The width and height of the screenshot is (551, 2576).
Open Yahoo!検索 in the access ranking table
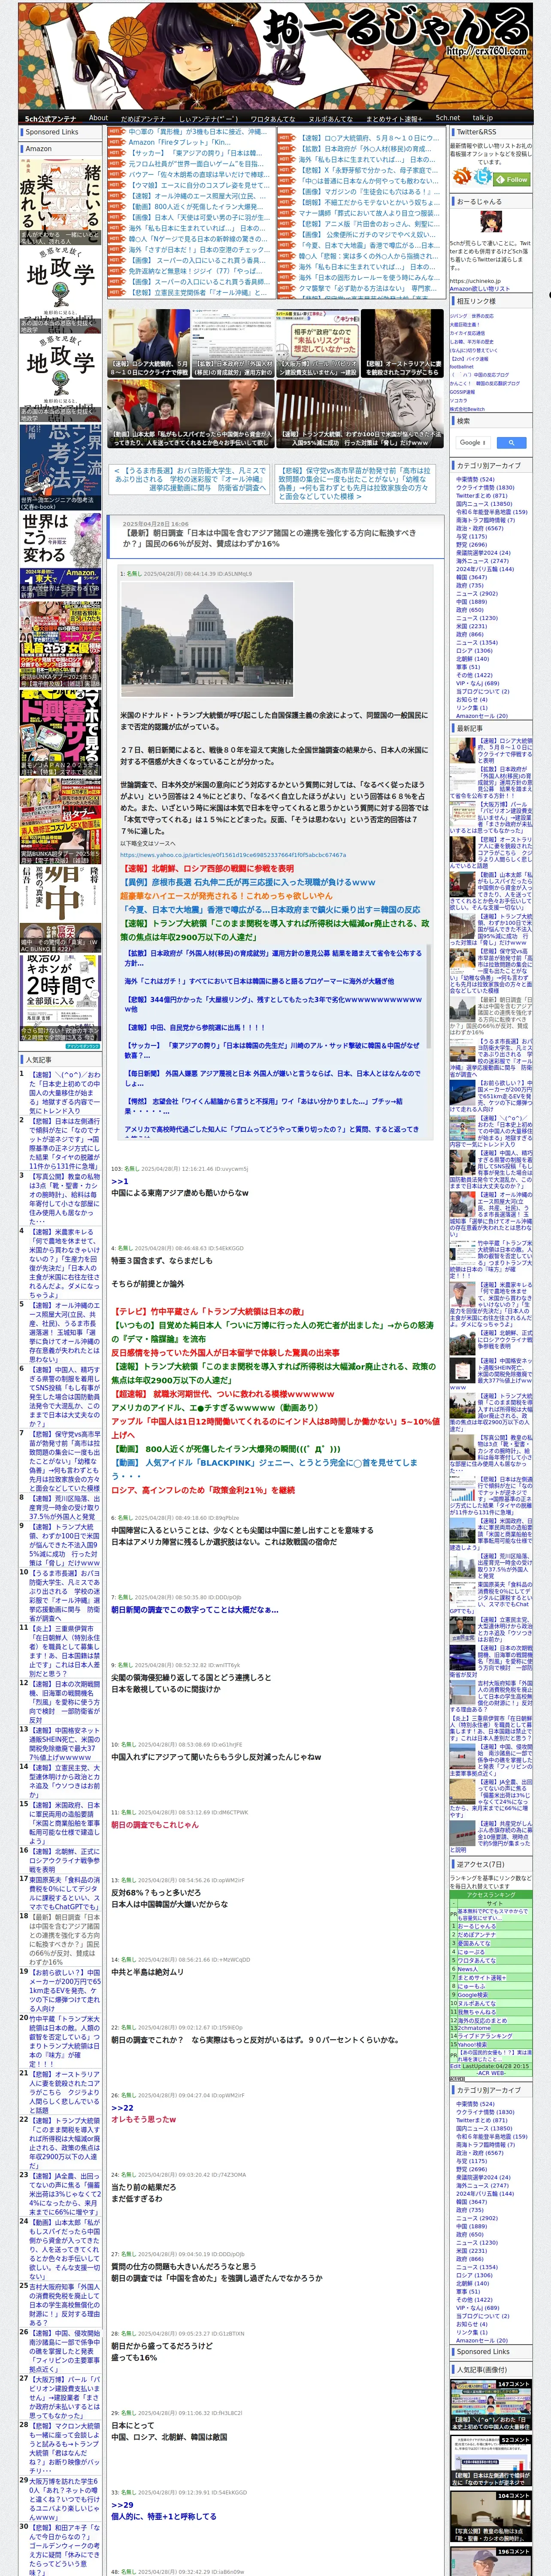473,2045
